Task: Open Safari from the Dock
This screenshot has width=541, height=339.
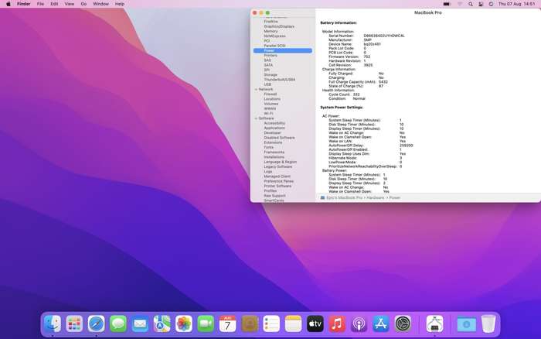Action: [x=96, y=324]
